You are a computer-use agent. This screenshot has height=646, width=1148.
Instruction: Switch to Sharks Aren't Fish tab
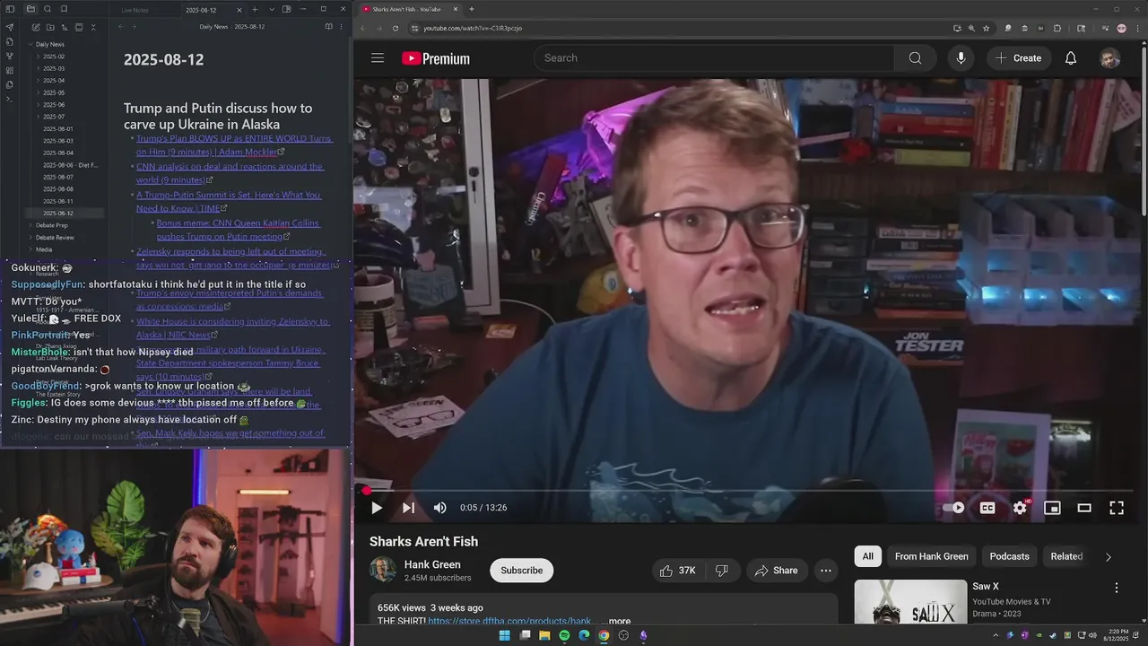click(x=409, y=9)
